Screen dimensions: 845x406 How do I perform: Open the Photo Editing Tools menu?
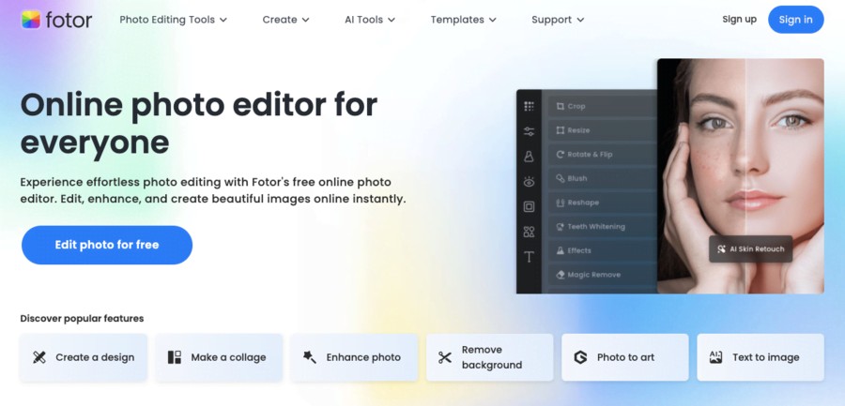click(173, 20)
